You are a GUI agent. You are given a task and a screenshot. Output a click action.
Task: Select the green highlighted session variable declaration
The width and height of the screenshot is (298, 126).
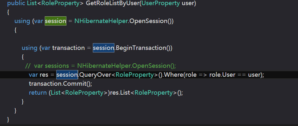pyautogui.click(x=56, y=21)
